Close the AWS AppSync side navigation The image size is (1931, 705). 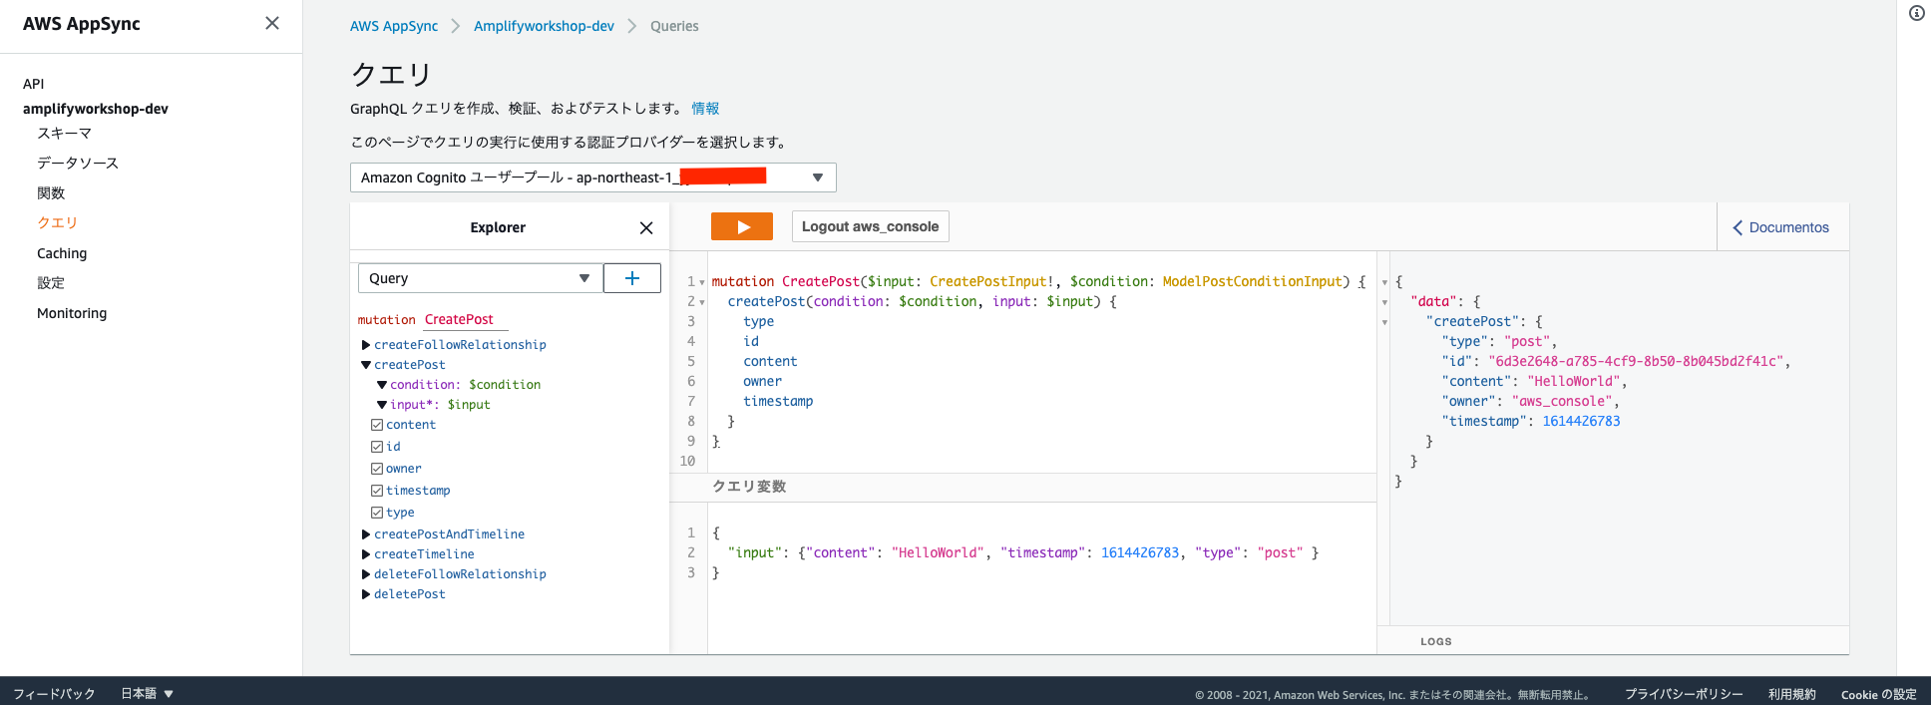[271, 23]
